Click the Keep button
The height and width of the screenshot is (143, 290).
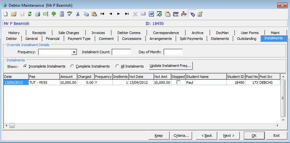159,136
